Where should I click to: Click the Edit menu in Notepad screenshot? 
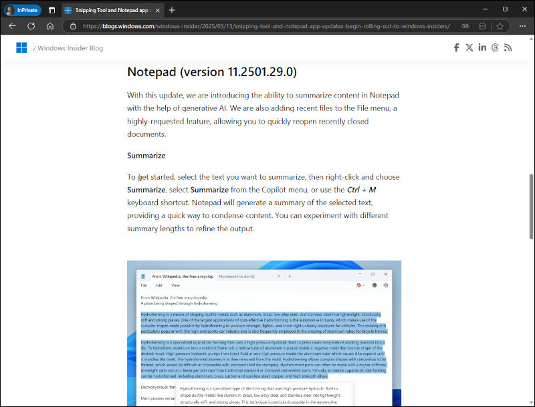[159, 285]
